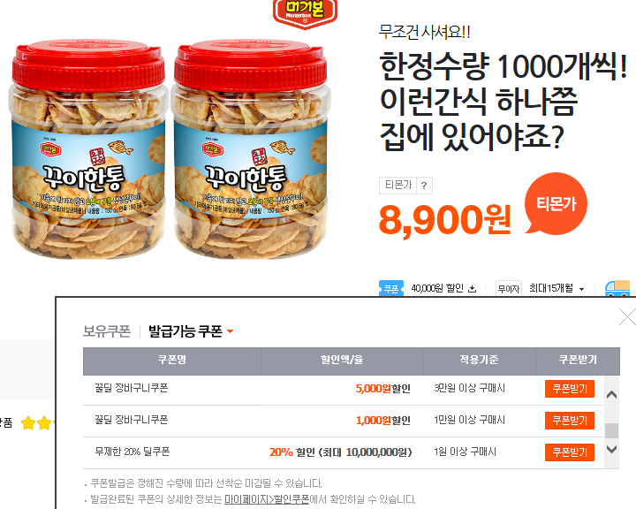Click the 꾸이한통 product jar image

[x=169, y=149]
